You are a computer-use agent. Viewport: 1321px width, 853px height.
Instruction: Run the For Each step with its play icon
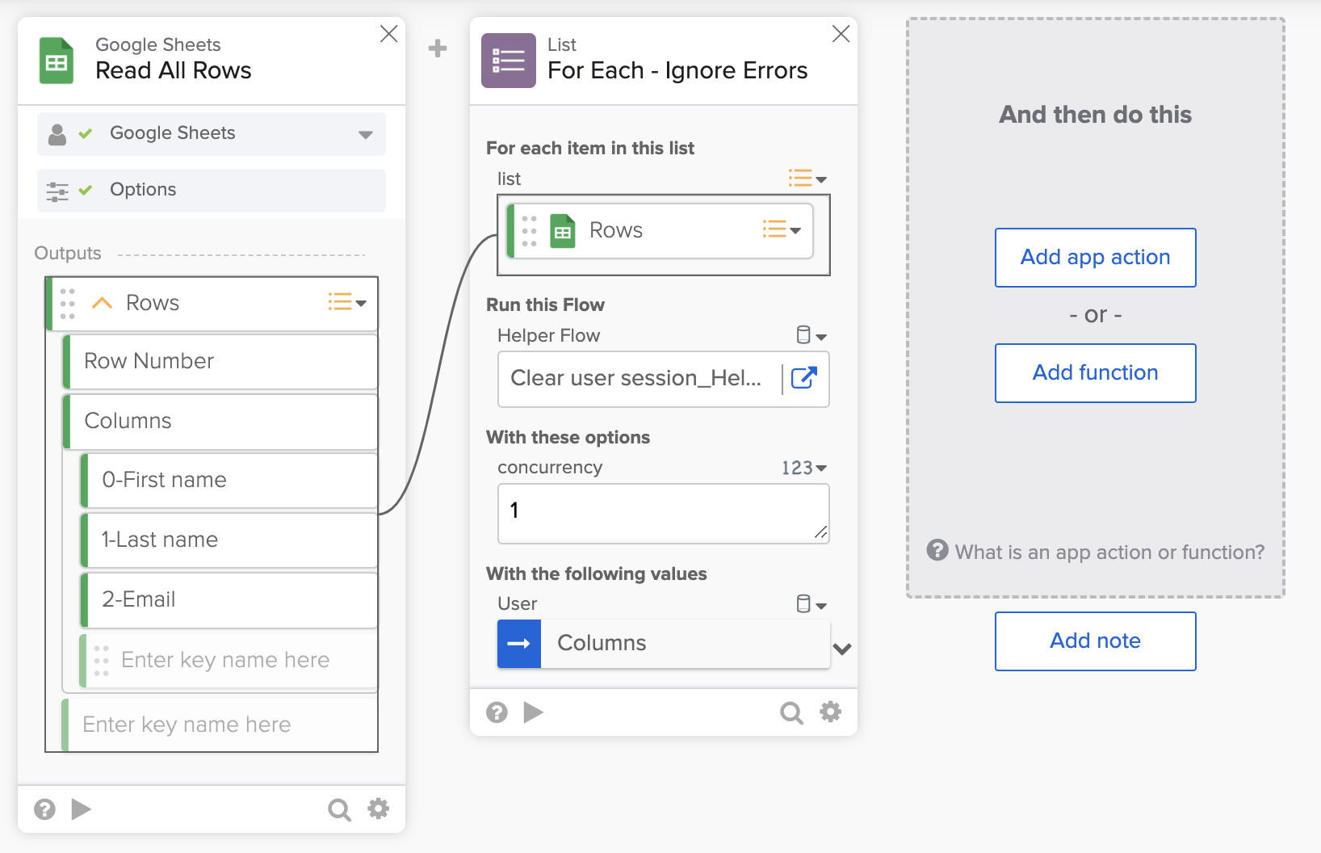click(x=533, y=712)
